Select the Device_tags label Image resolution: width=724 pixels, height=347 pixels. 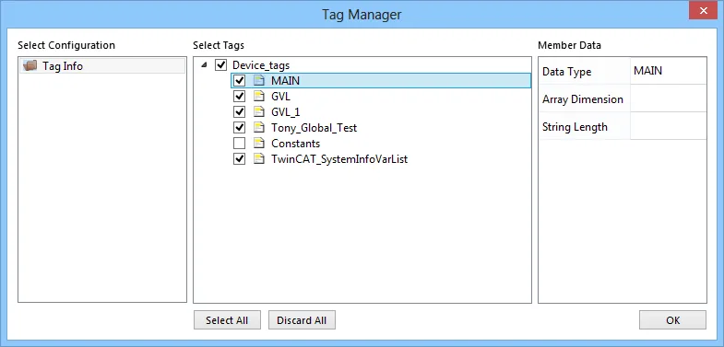(x=261, y=65)
